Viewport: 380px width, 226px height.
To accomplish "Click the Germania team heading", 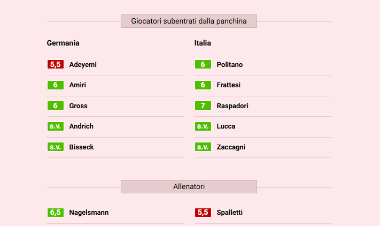I will 63,43.
